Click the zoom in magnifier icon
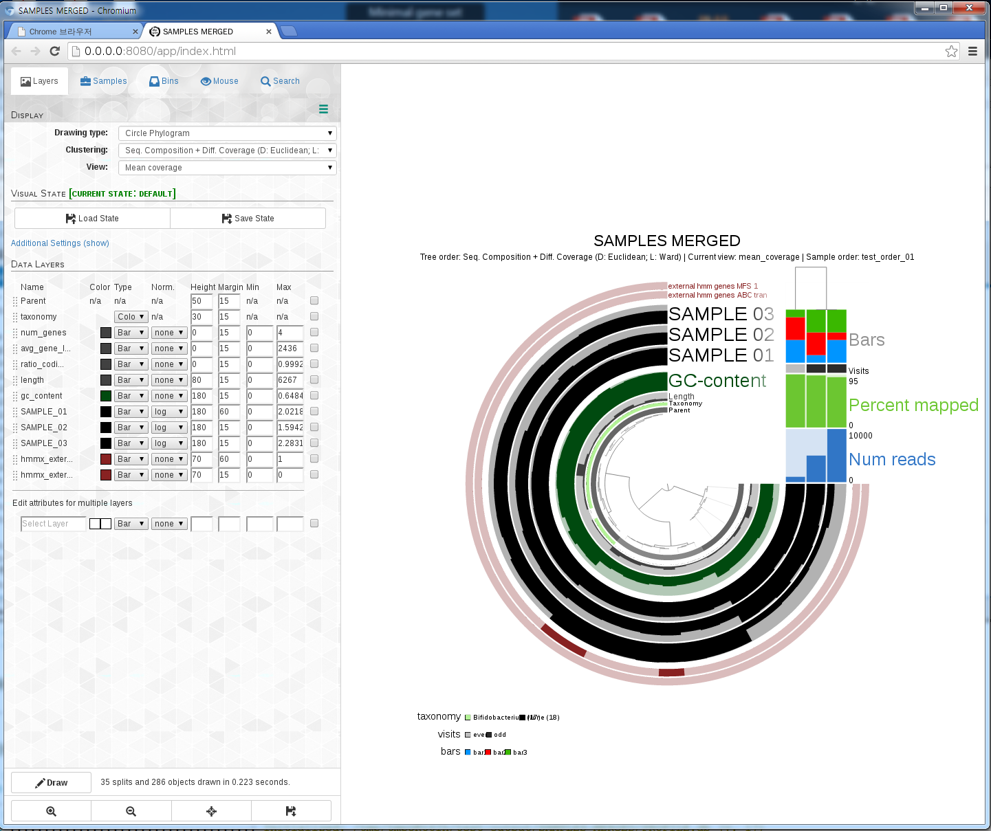 [x=51, y=811]
